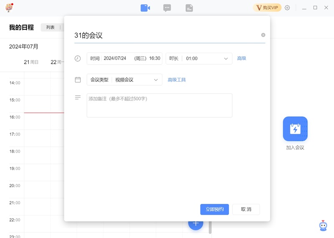This screenshot has width=334, height=238.
Task: Click the 取消 cancel button
Action: tap(246, 209)
